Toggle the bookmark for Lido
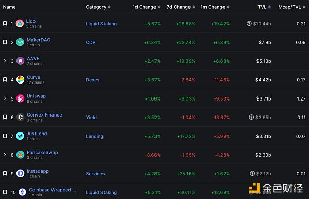The image size is (309, 199). (x=5, y=24)
